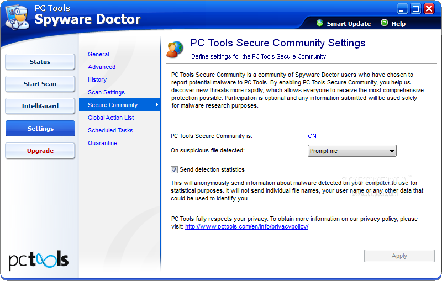Image resolution: width=442 pixels, height=281 pixels.
Task: Close the Spyware Doctor window
Action: (429, 9)
